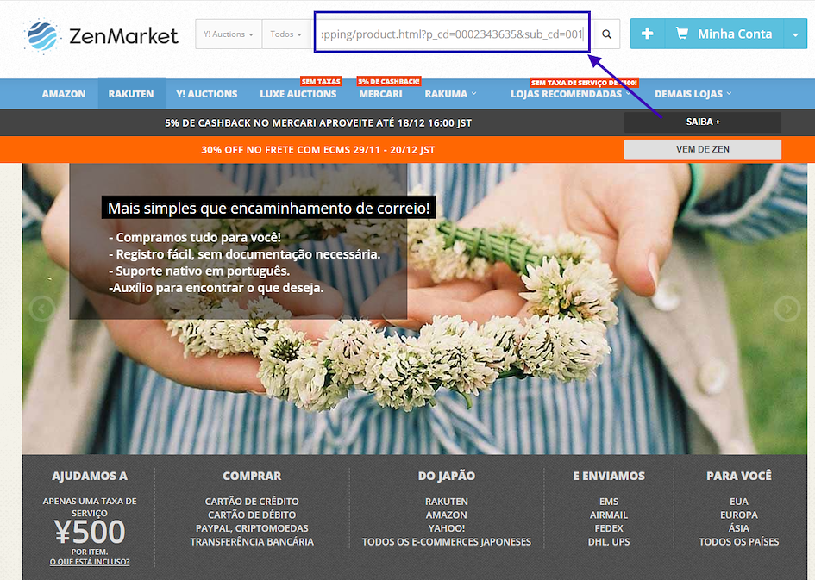Open the Luxe Auctions tab

point(298,94)
